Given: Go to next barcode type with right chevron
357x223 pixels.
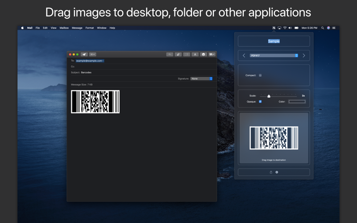Looking at the screenshot, I should pyautogui.click(x=304, y=55).
